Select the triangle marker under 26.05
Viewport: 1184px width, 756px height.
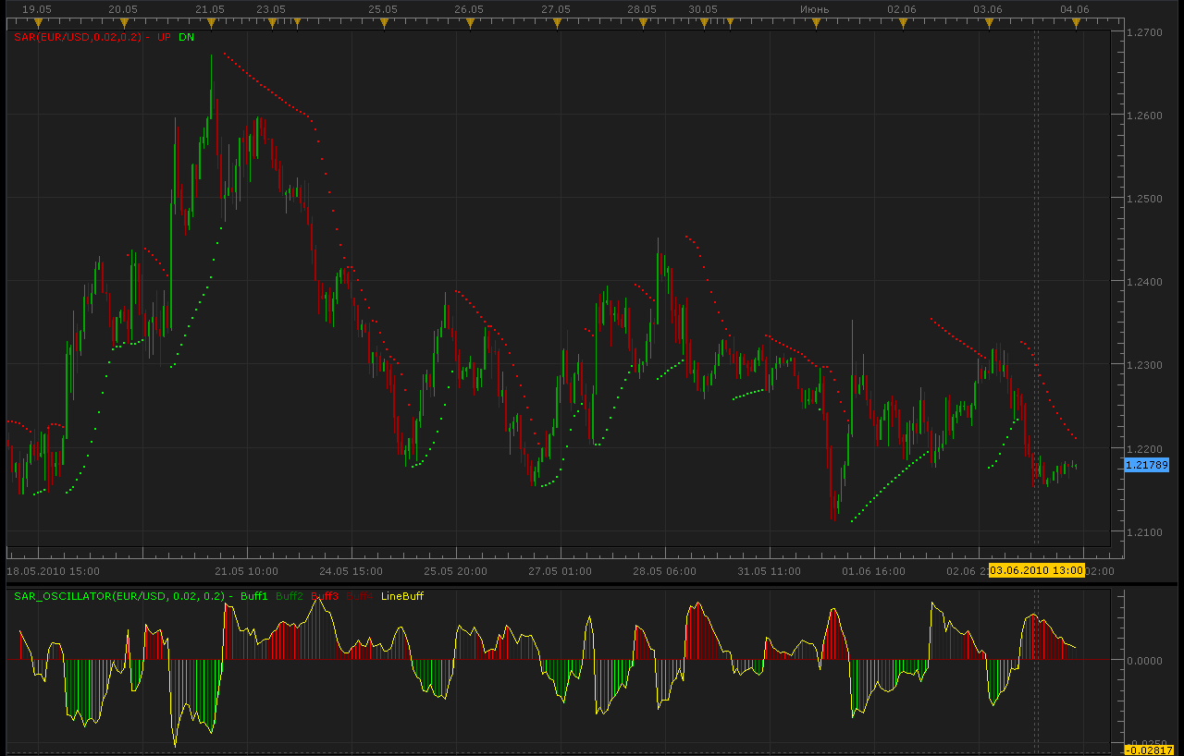click(469, 21)
